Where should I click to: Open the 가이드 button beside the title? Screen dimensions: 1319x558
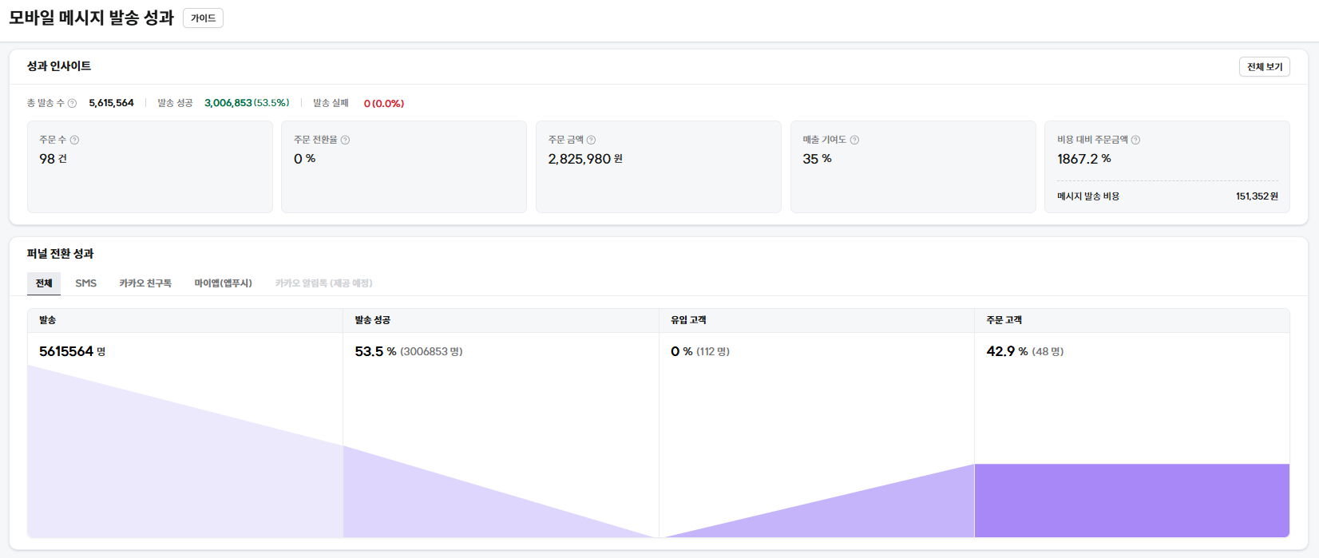pyautogui.click(x=203, y=18)
